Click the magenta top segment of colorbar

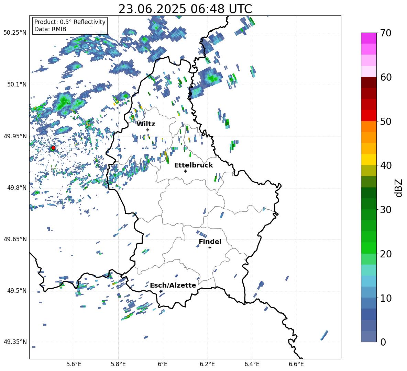[x=369, y=38]
